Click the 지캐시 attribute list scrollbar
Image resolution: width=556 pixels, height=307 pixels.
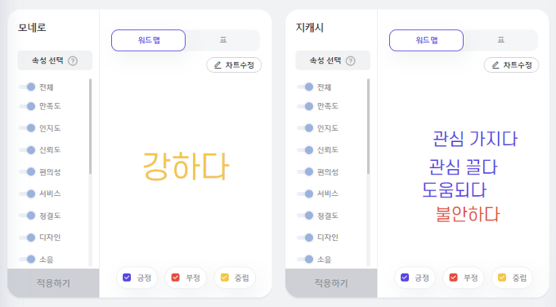pos(369,126)
